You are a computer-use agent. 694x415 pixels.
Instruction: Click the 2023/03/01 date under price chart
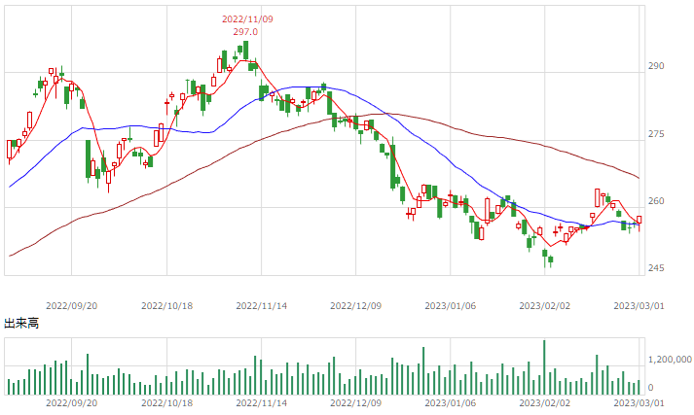pyautogui.click(x=639, y=306)
